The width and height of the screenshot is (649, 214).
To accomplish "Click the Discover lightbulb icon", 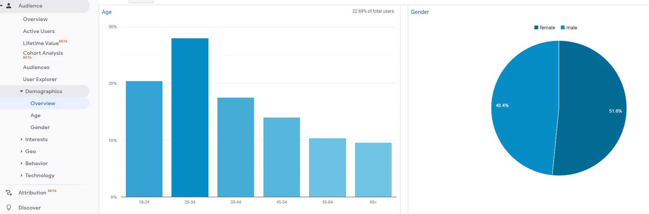I will tap(9, 208).
